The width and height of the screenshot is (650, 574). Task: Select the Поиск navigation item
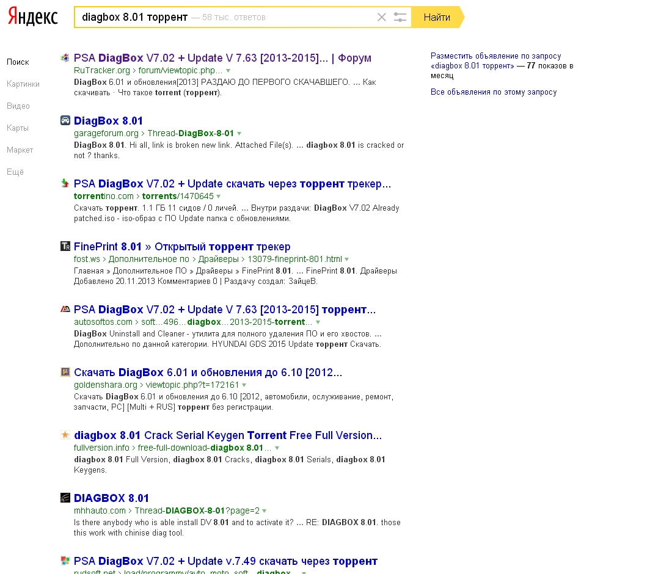[18, 62]
